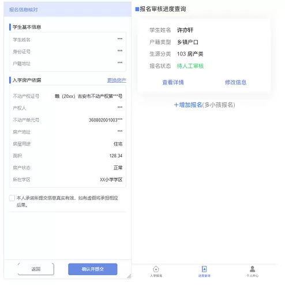Reveal the masked 学生姓名 dots
The height and width of the screenshot is (285, 285).
tap(120, 39)
